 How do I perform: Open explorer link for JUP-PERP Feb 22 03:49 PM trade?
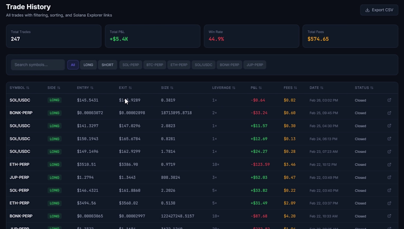click(389, 177)
